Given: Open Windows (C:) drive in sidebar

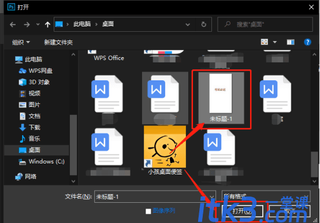Looking at the screenshot, I should (42, 162).
